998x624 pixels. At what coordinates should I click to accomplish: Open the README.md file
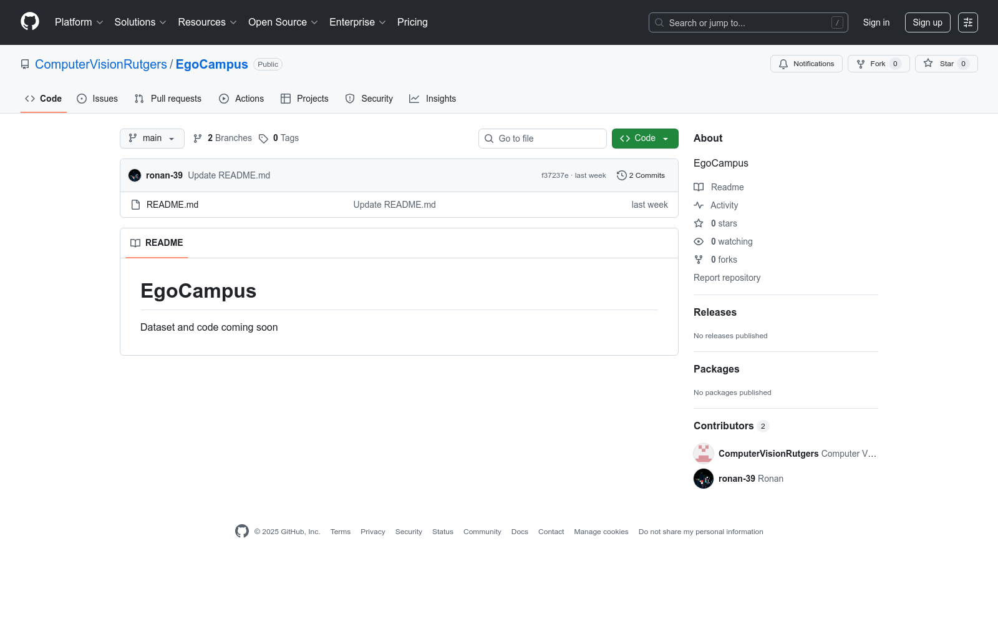(x=172, y=205)
